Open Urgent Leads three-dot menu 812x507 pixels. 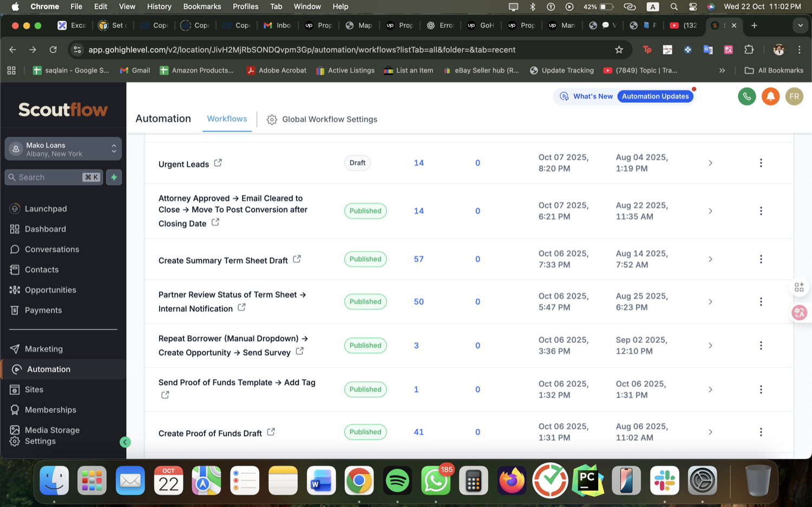click(x=761, y=163)
